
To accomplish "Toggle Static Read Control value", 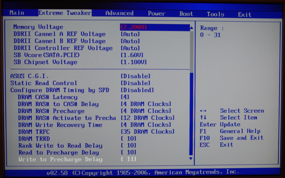I will pyautogui.click(x=135, y=83).
